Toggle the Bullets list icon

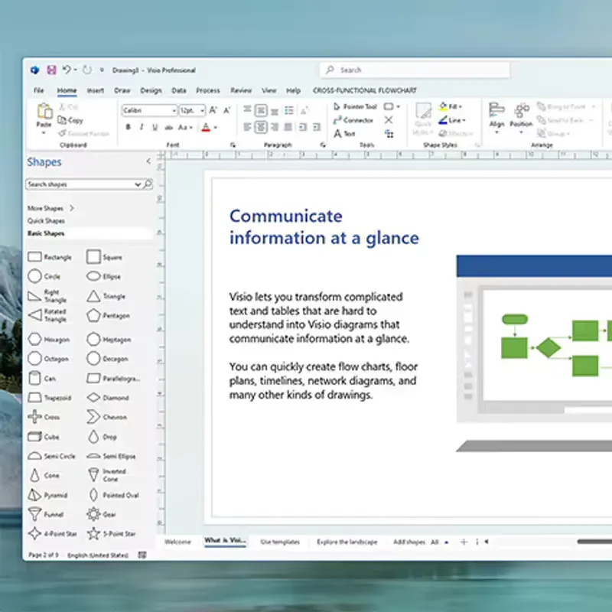point(289,110)
